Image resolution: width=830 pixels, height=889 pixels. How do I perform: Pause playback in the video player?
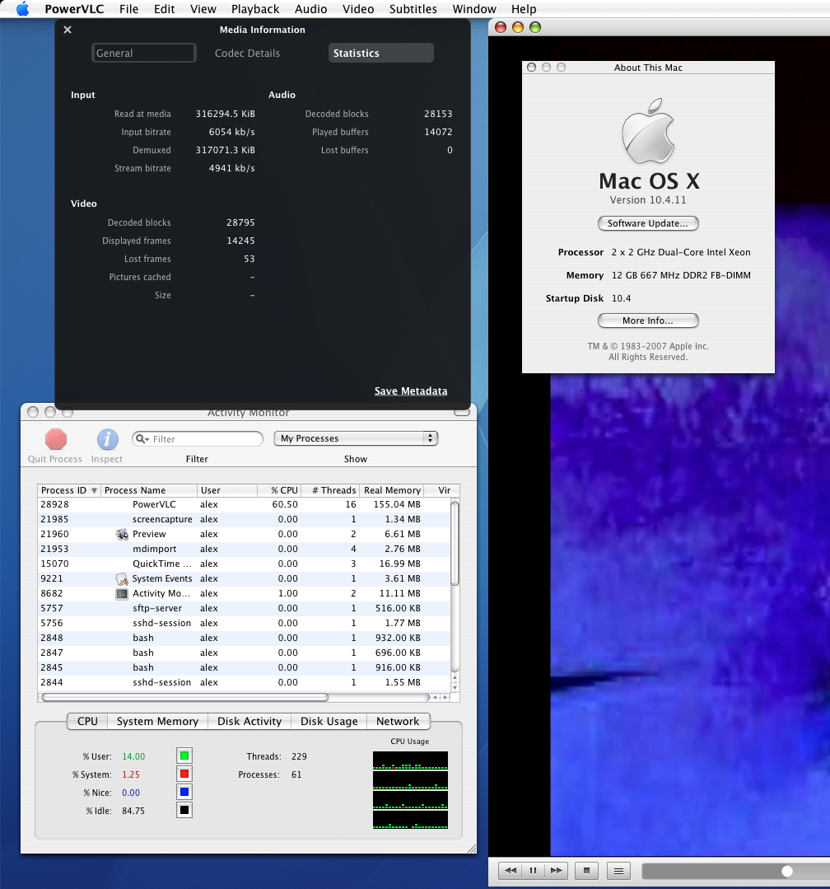(x=533, y=870)
